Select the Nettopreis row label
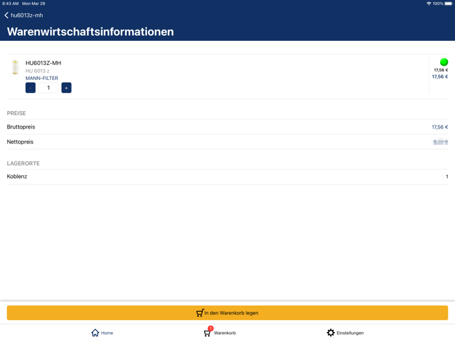The image size is (455, 341). [20, 142]
